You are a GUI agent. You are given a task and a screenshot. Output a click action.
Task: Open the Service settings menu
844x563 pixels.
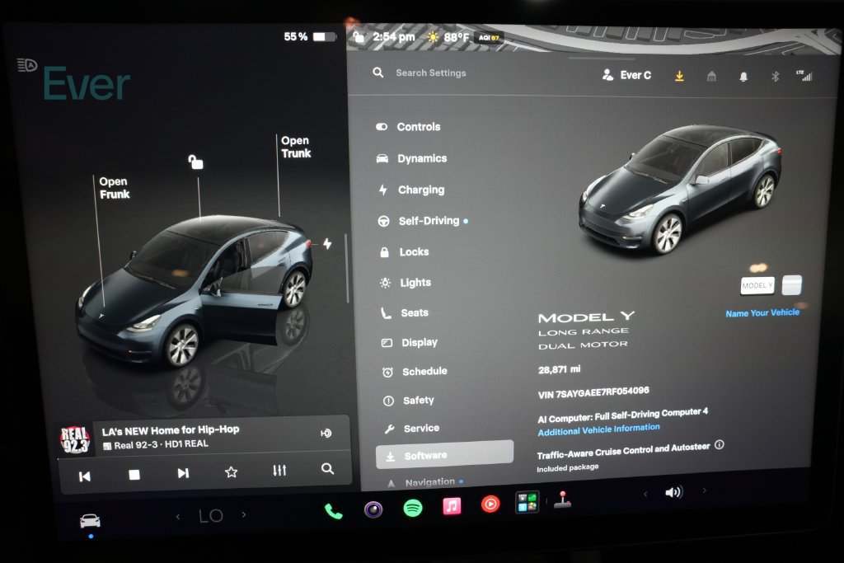tap(412, 429)
